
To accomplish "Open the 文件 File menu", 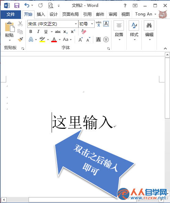I will pyautogui.click(x=11, y=14).
